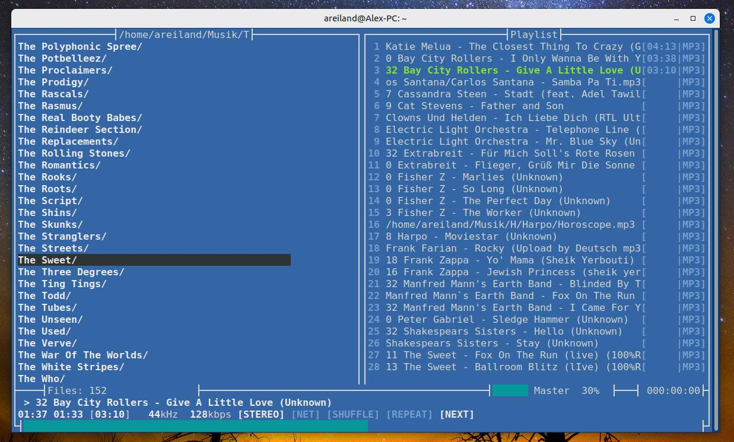Select The Skunks/ folder
This screenshot has height=442, width=734.
tap(50, 224)
